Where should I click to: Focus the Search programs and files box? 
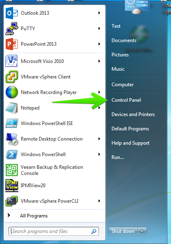click(54, 231)
